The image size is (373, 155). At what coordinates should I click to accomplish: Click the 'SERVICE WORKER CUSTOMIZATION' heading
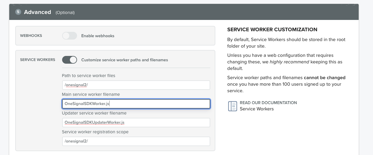[x=272, y=30]
